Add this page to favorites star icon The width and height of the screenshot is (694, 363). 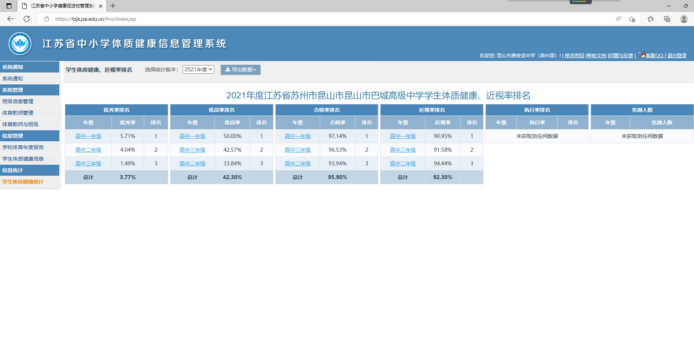632,19
